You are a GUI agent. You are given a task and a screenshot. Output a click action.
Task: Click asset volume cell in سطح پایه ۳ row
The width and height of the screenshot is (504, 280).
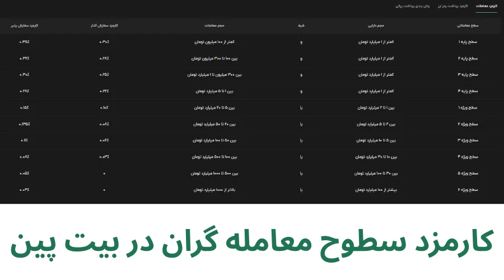click(376, 74)
